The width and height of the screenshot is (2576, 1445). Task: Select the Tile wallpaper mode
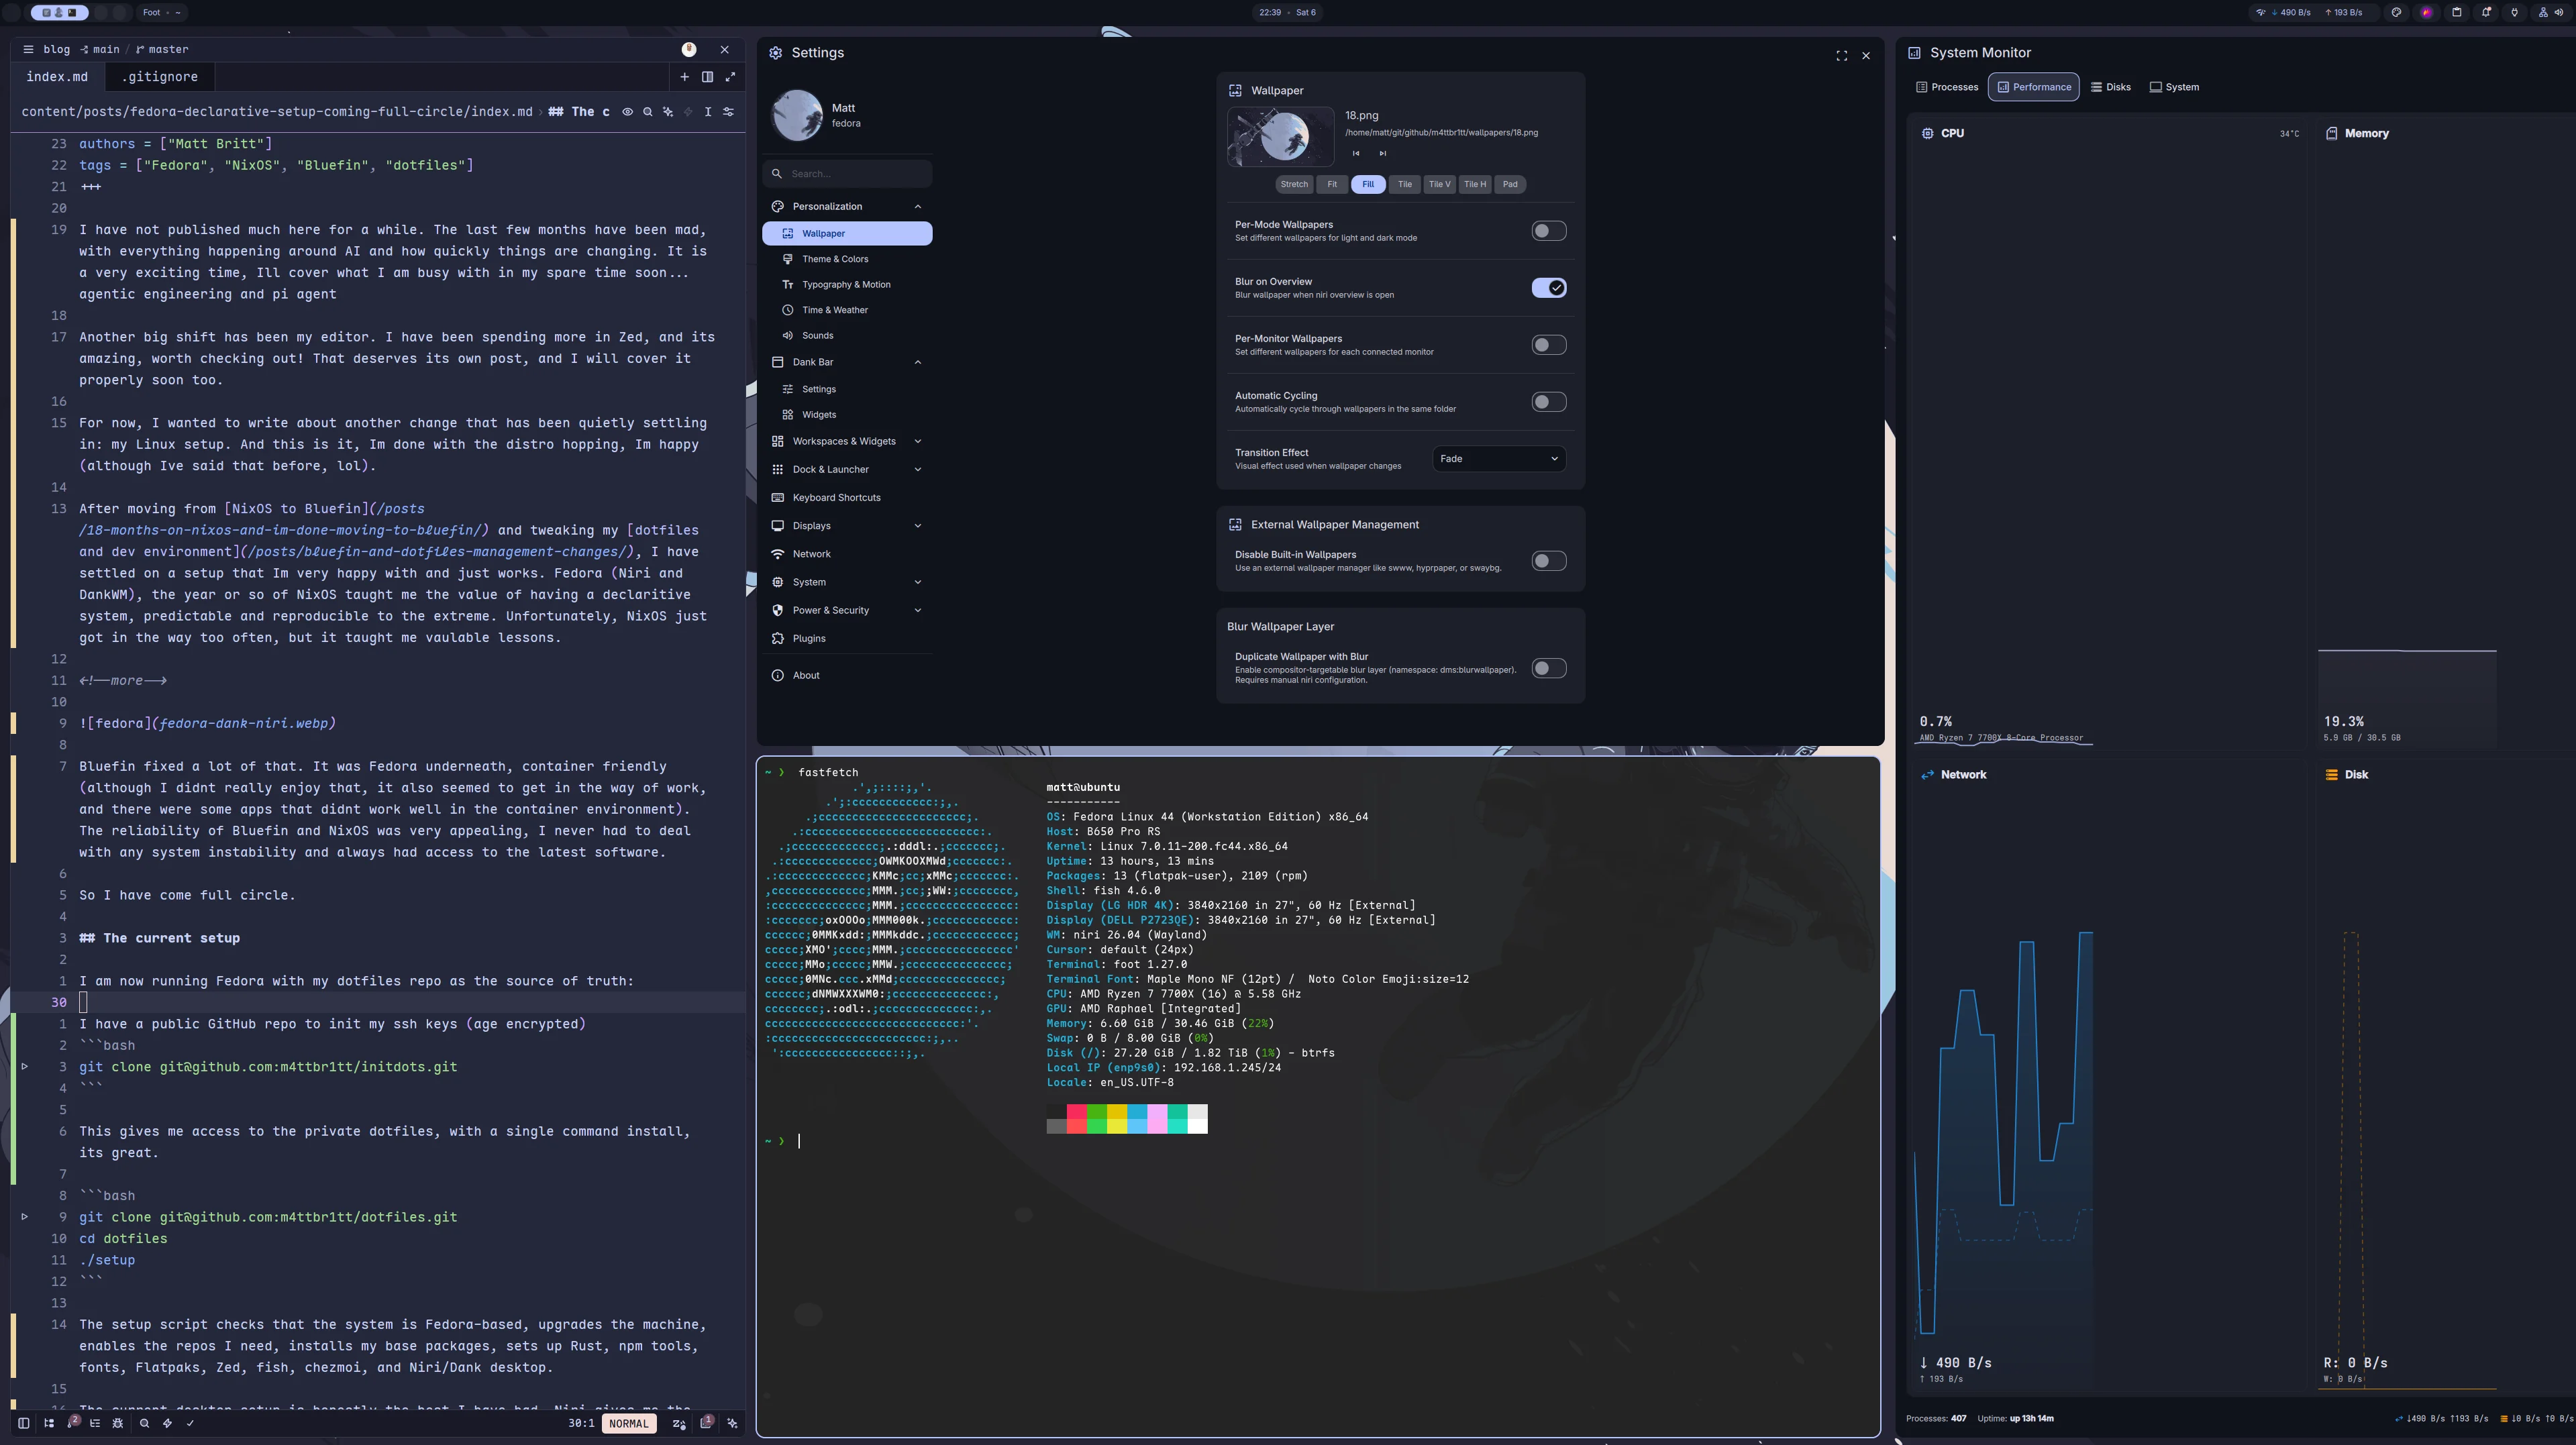click(x=1405, y=184)
